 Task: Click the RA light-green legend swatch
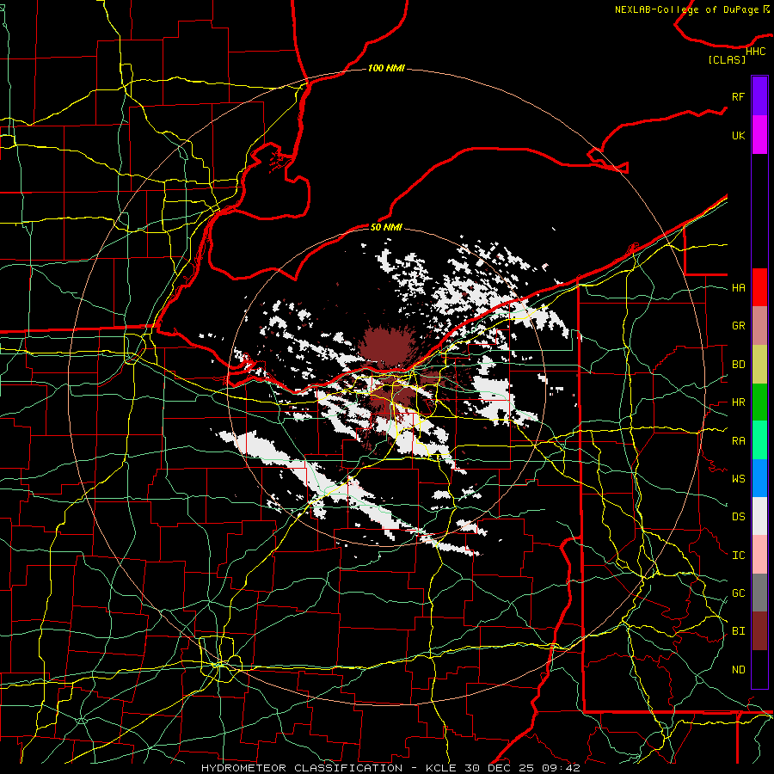click(759, 440)
